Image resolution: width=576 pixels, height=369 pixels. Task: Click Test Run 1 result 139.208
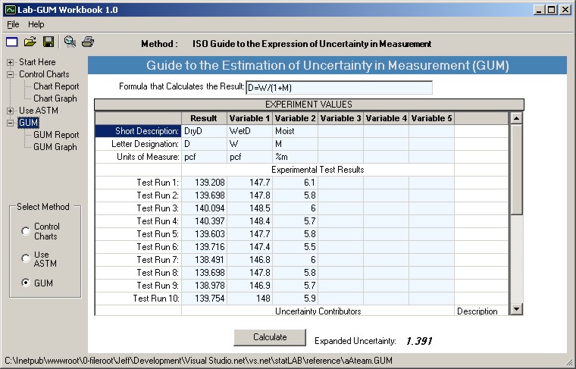[x=204, y=183]
